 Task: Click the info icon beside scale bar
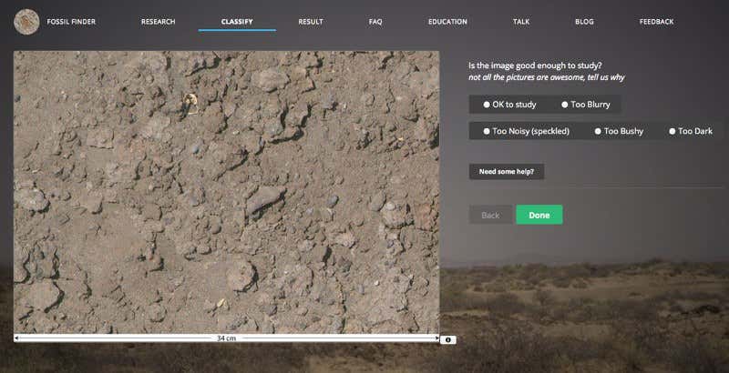pyautogui.click(x=447, y=339)
